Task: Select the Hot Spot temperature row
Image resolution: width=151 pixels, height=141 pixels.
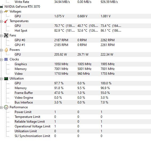Action: click(83, 31)
